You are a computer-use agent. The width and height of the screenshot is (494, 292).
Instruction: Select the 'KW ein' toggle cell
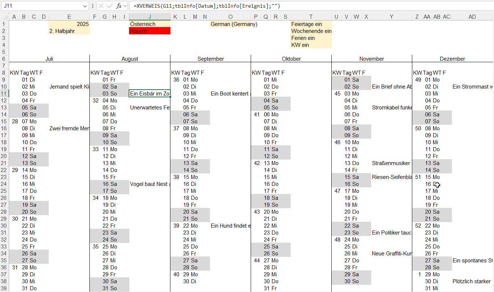pos(311,45)
